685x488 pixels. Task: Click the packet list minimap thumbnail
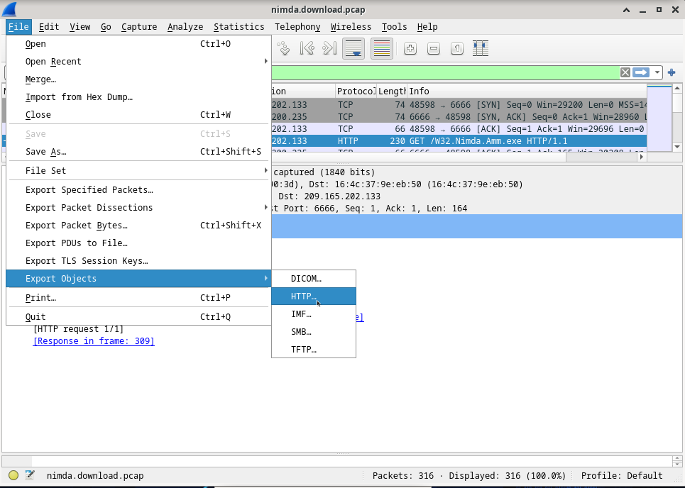(659, 118)
